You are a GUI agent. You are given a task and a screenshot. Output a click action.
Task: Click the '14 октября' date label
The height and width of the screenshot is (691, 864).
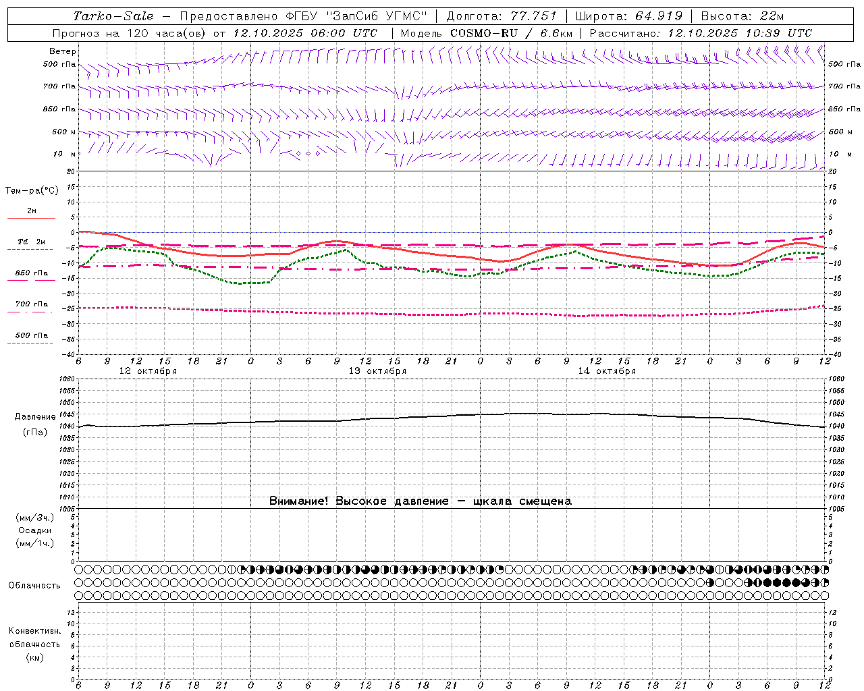pos(607,371)
